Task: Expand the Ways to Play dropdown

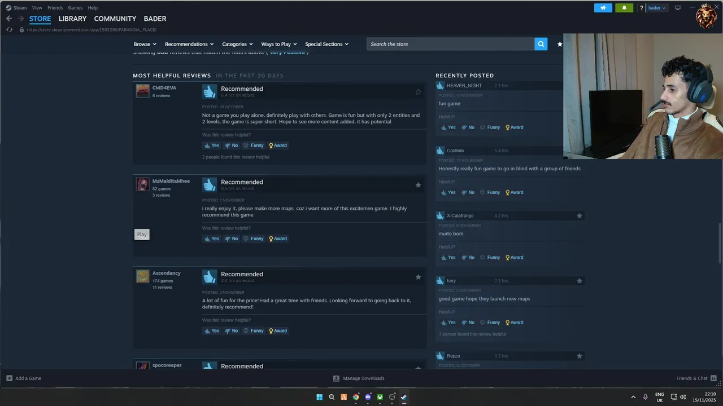Action: [279, 44]
